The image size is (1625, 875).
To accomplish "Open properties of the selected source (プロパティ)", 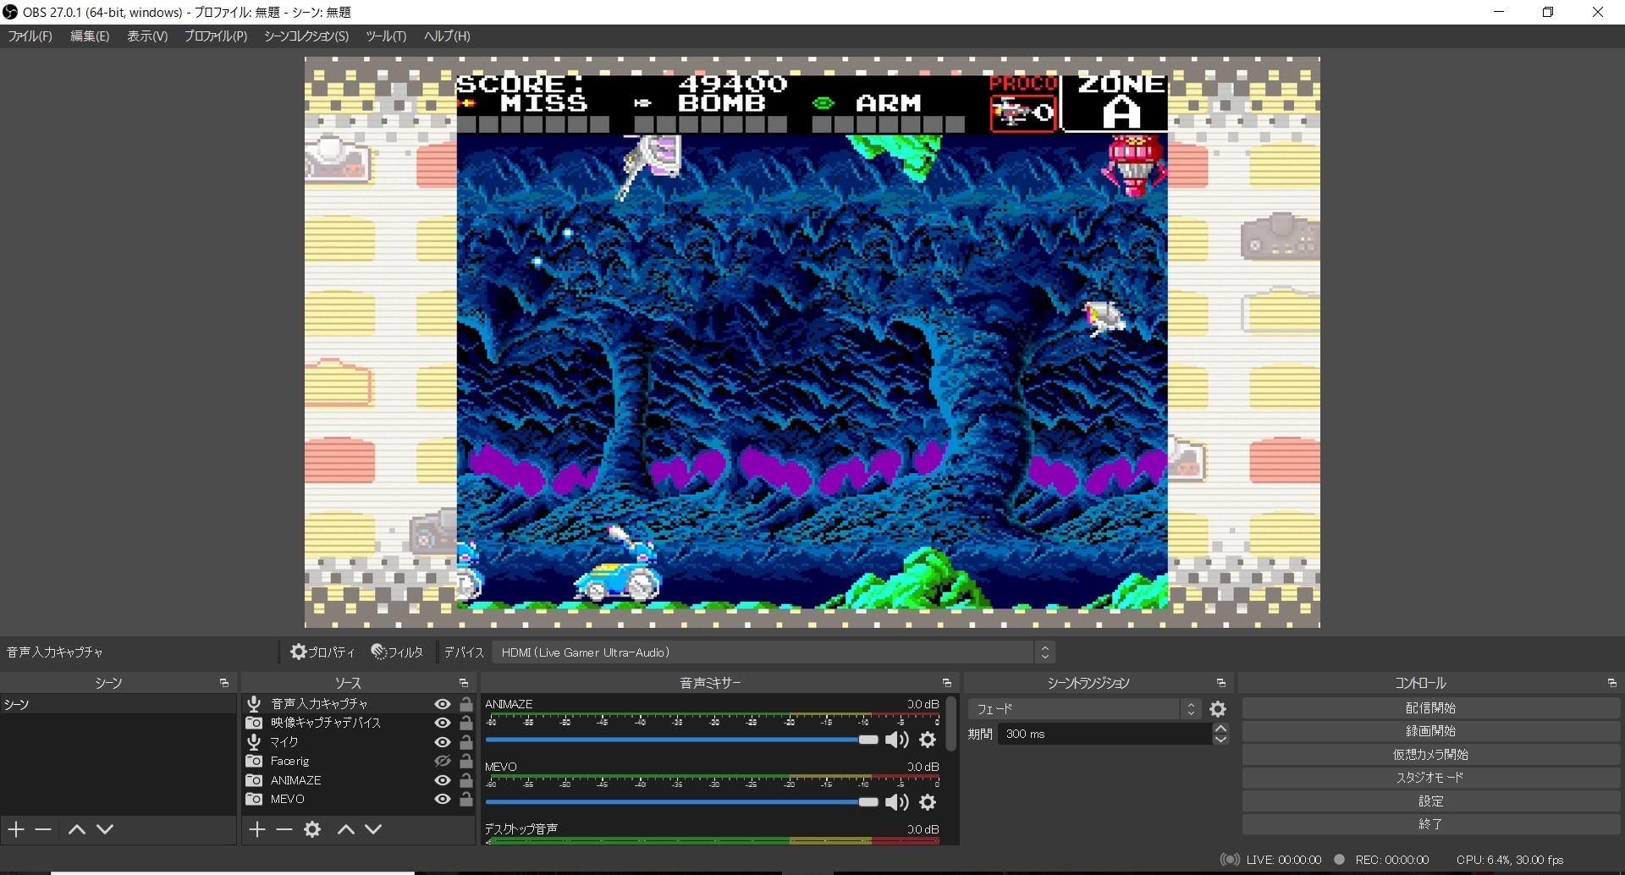I will click(322, 652).
